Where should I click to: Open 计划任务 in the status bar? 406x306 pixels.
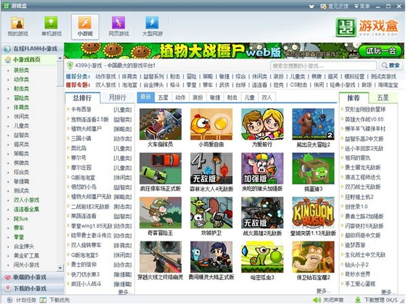(x=22, y=300)
